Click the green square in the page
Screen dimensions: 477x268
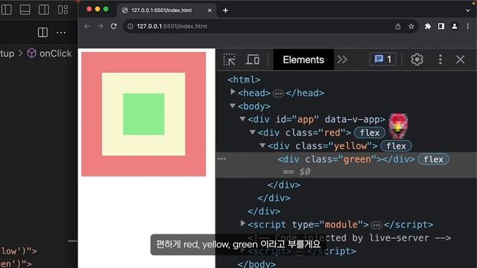[x=144, y=114]
